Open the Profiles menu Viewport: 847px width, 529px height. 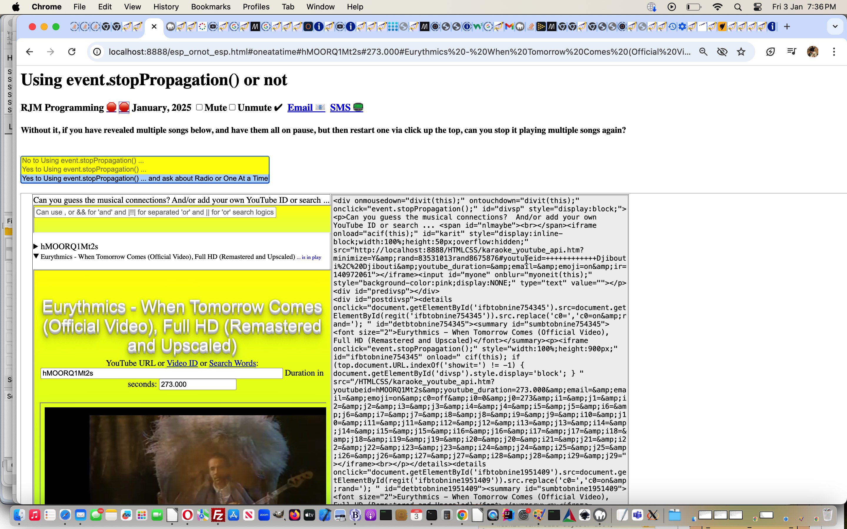tap(256, 7)
